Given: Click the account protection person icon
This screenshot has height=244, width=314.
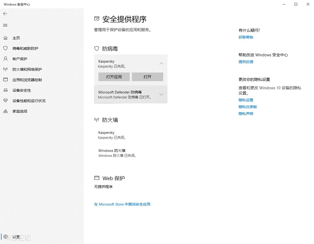Looking at the screenshot, I should [x=5, y=59].
